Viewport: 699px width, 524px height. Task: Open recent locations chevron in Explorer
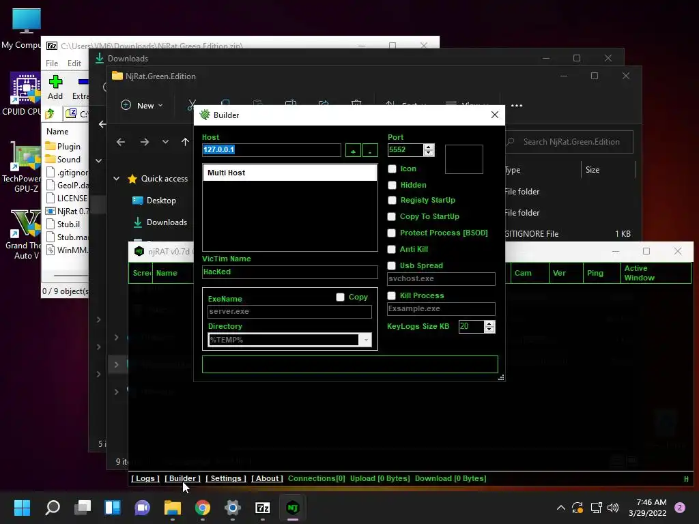click(x=165, y=142)
